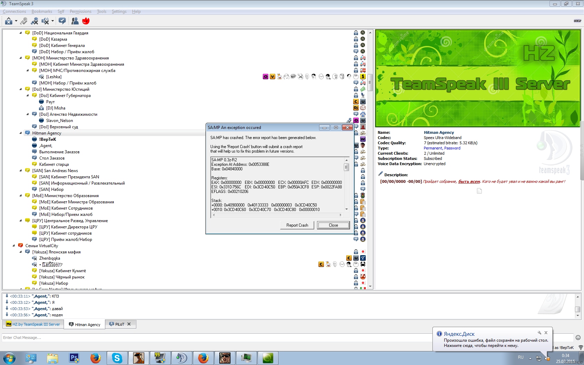Click channel icon of Стол Заказов
Image resolution: width=584 pixels, height=365 pixels.
(x=34, y=158)
